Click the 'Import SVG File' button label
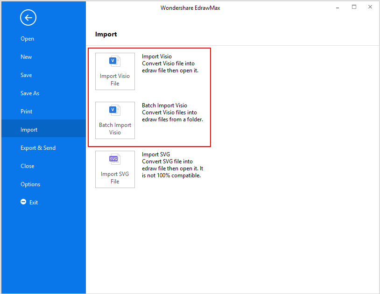The height and width of the screenshot is (294, 380). 115,177
